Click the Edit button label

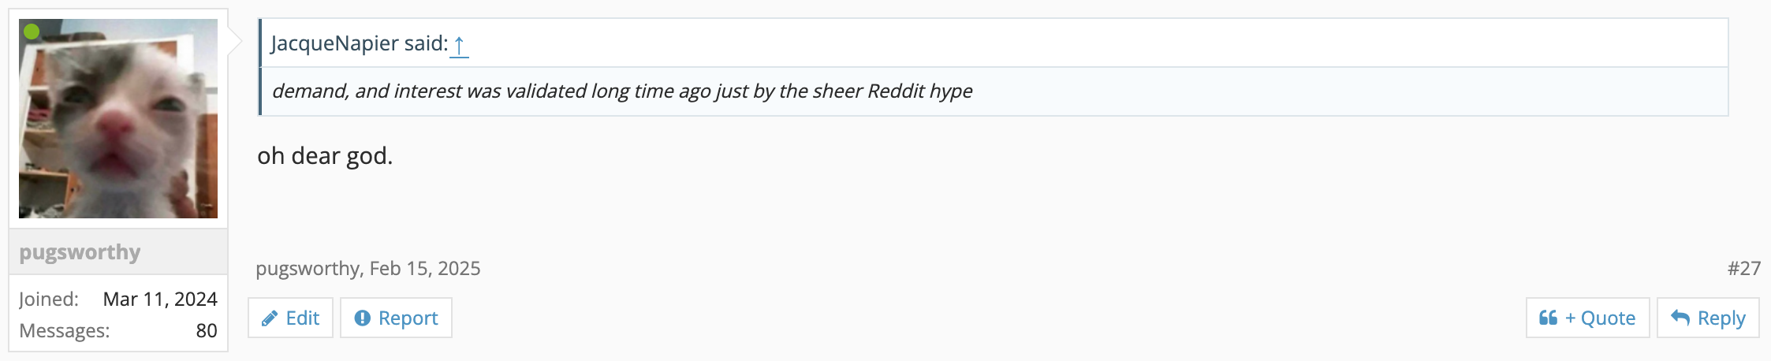(x=302, y=318)
